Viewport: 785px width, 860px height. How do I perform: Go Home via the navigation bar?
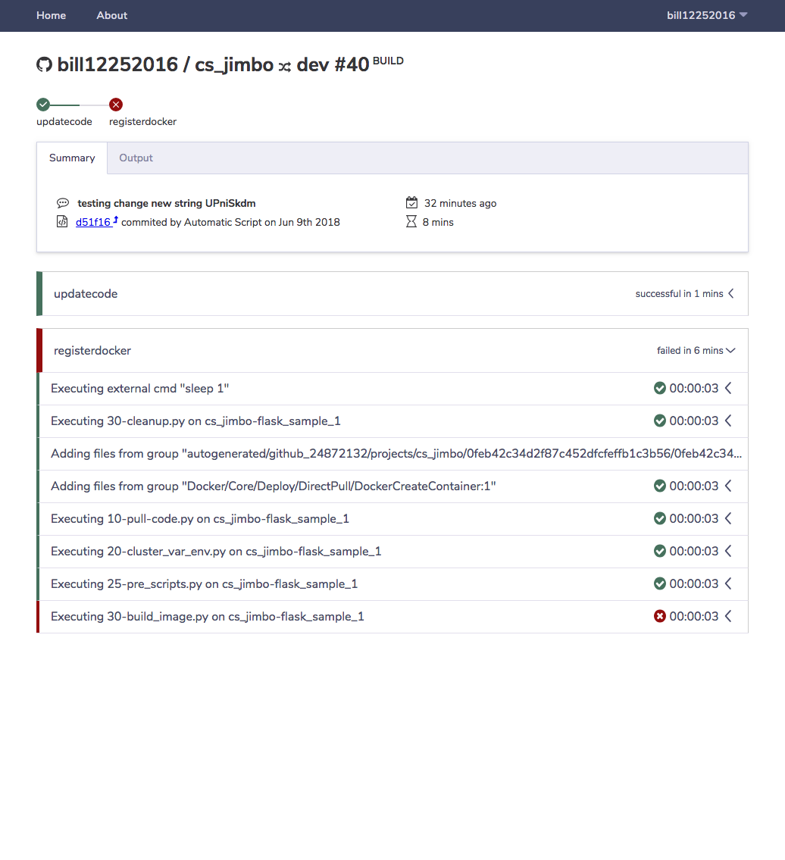[x=51, y=15]
